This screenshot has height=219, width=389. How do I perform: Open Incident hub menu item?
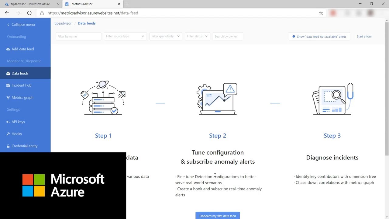[25, 85]
